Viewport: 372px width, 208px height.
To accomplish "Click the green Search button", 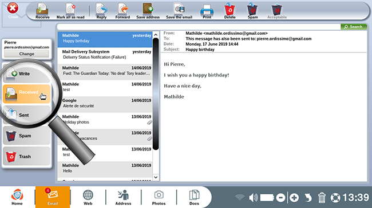I will tap(354, 27).
